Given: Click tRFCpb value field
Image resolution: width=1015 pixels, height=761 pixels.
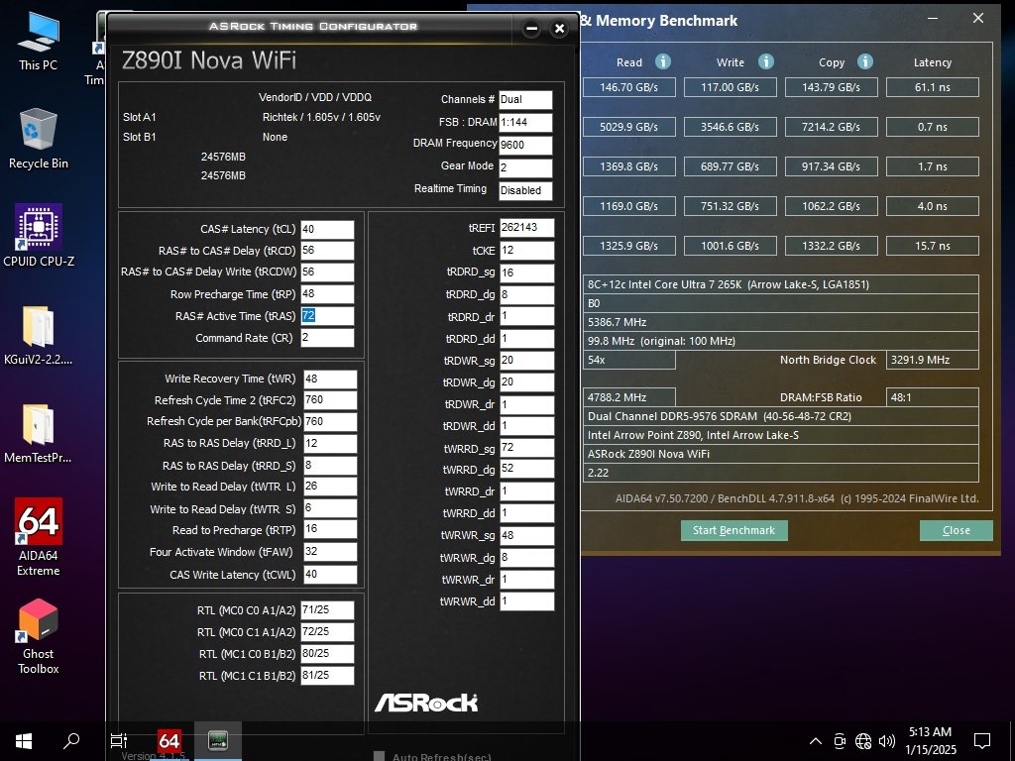Looking at the screenshot, I should coord(330,421).
